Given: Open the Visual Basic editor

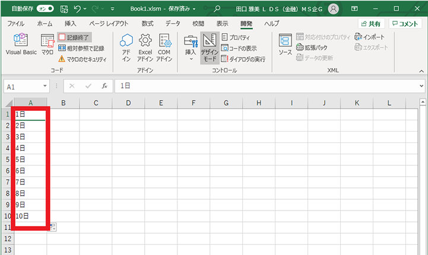Looking at the screenshot, I should 21,44.
